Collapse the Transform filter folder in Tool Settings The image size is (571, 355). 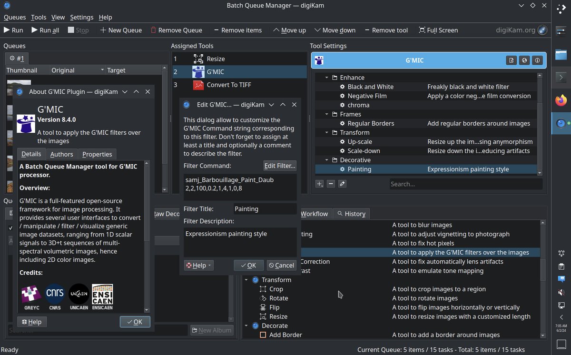tap(326, 133)
